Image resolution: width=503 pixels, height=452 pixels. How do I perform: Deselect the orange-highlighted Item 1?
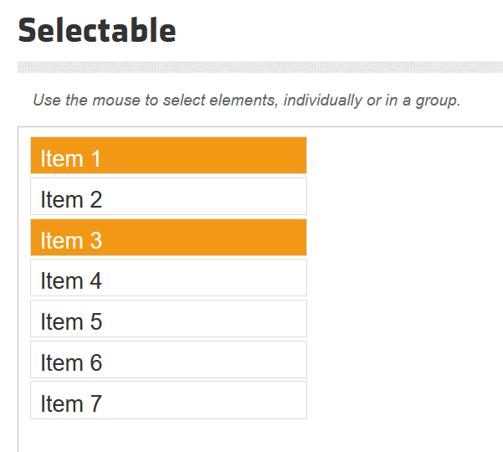[x=168, y=156]
